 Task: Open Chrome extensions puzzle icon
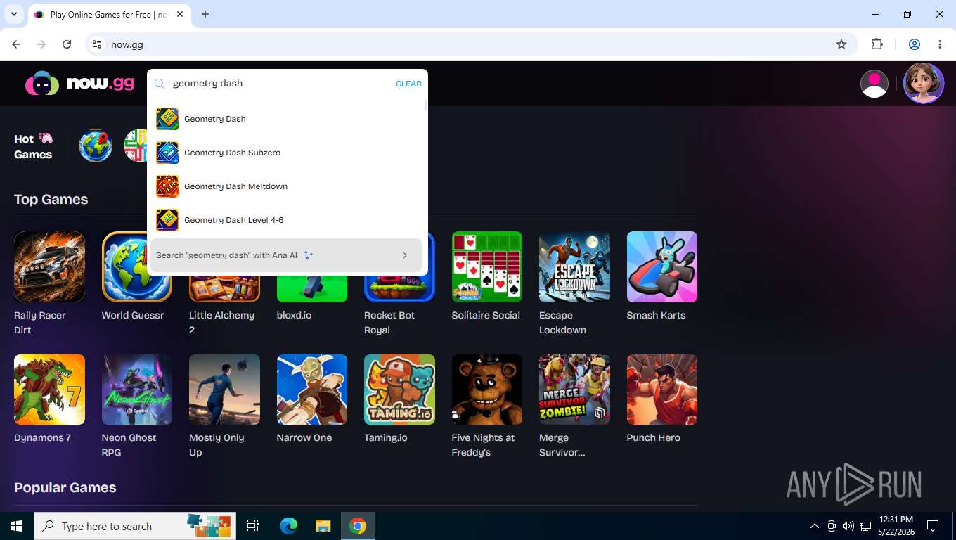pyautogui.click(x=877, y=44)
